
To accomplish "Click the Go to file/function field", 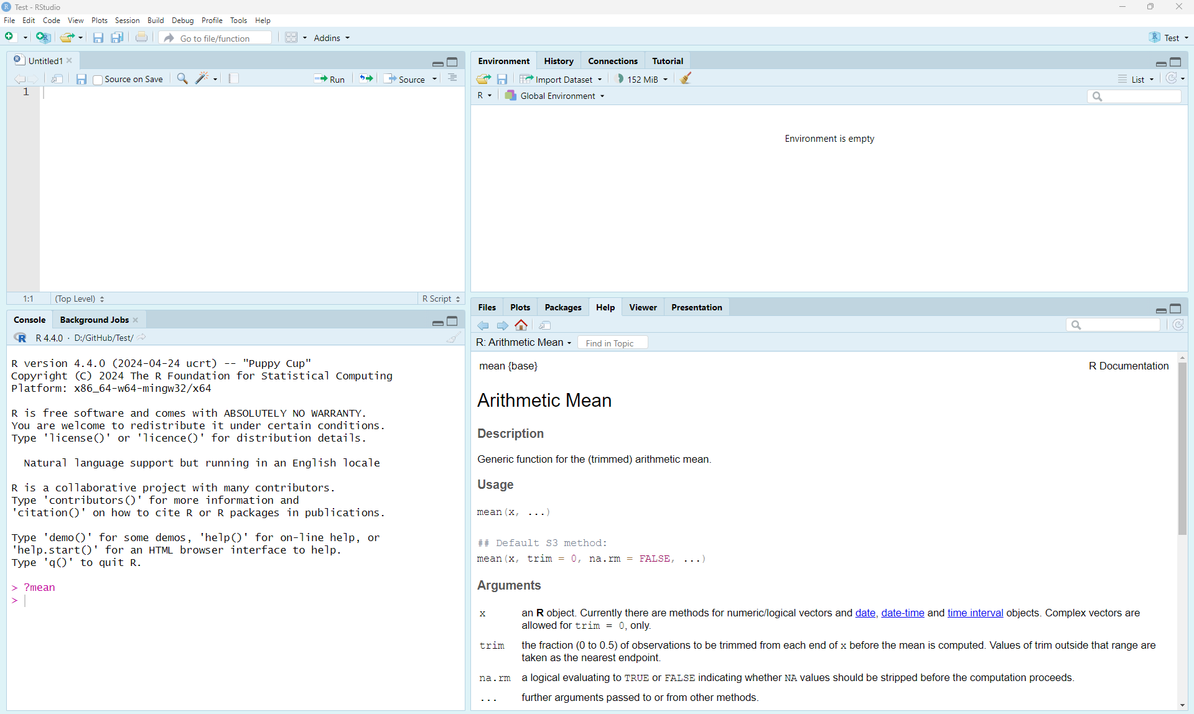I will 216,38.
